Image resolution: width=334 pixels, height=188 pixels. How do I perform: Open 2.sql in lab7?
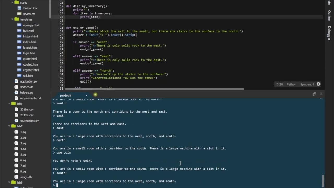point(23,138)
